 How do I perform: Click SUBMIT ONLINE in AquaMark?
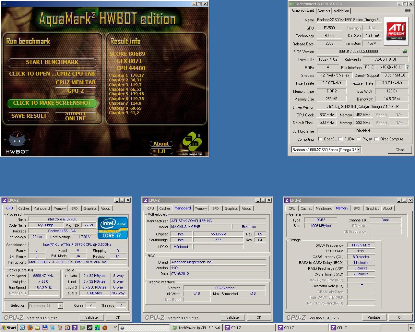click(x=76, y=116)
